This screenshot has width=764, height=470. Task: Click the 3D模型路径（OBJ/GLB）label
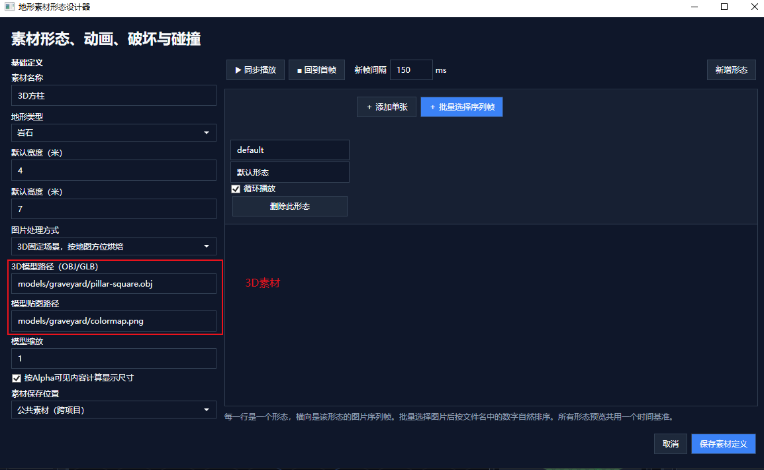point(54,266)
